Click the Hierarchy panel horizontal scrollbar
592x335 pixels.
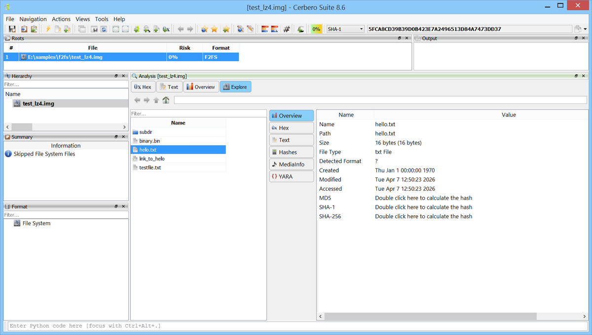coord(66,127)
